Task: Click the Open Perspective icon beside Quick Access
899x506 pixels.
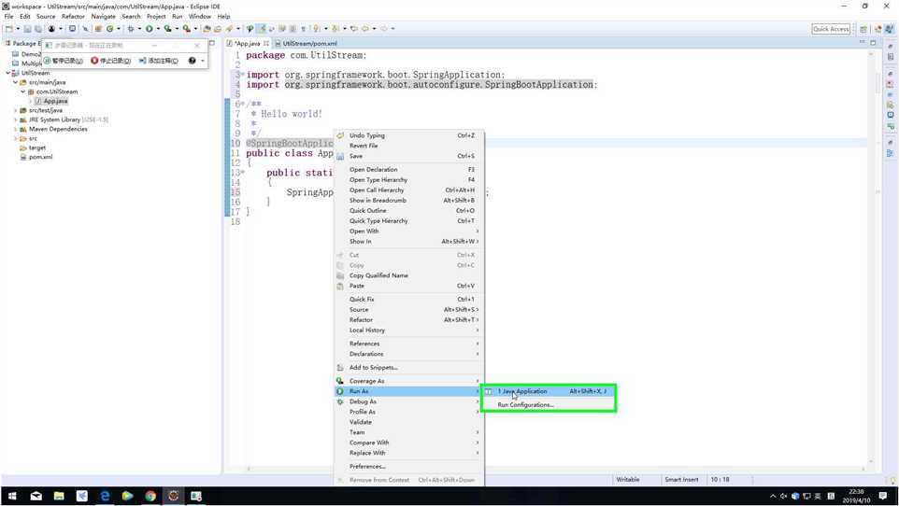Action: 863,29
